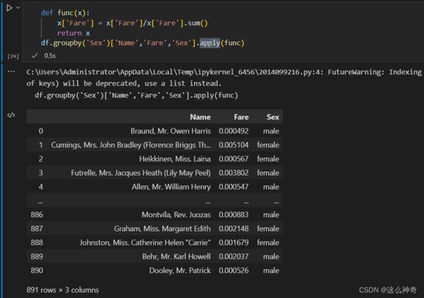Click the change presentation code icon
The width and height of the screenshot is (424, 298).
coord(11,115)
